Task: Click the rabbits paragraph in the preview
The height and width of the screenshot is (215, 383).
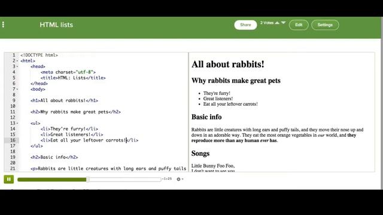Action: coord(277,135)
